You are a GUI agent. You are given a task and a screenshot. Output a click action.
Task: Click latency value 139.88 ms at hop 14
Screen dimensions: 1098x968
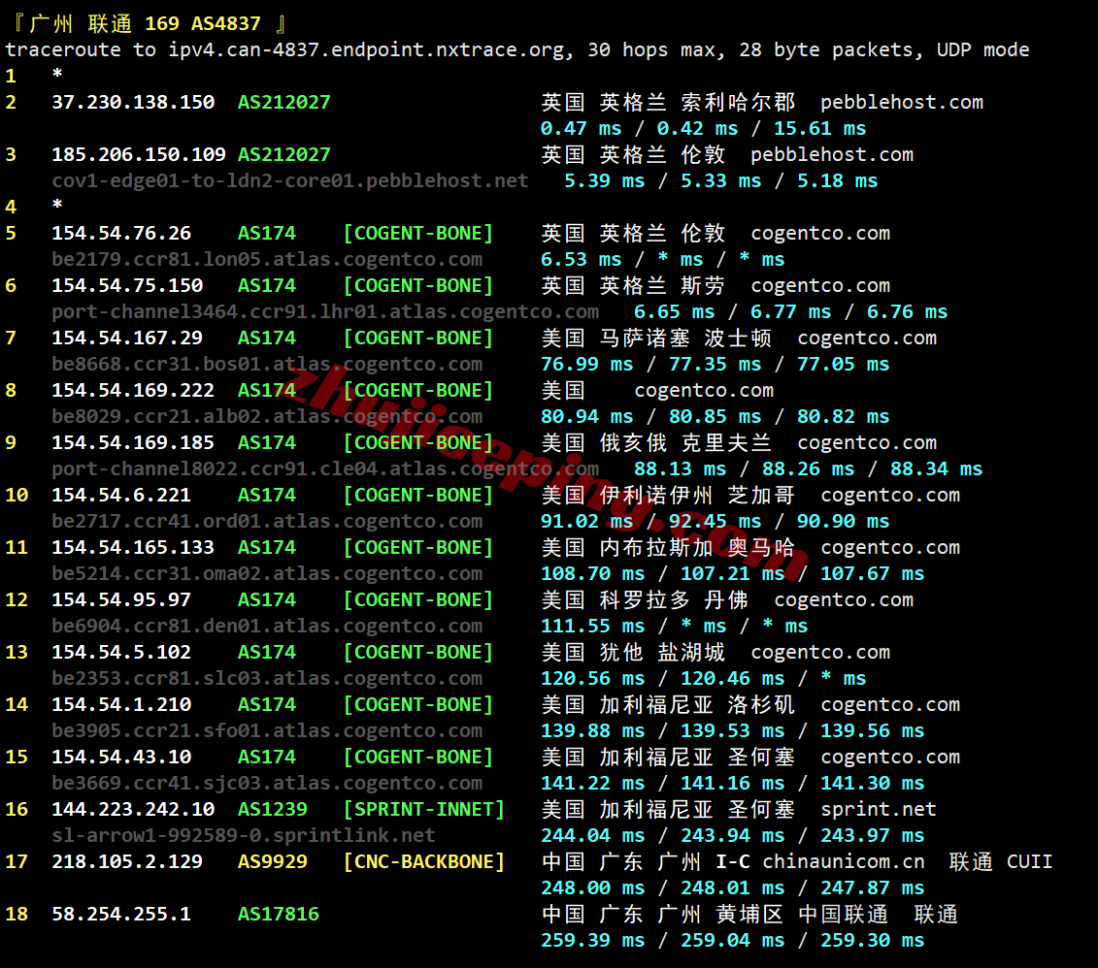pos(593,731)
